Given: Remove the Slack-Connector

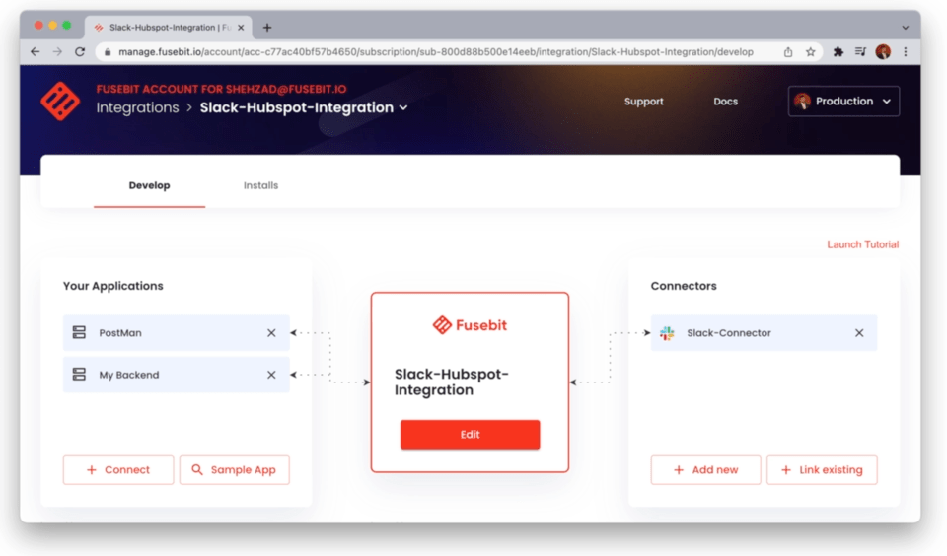Looking at the screenshot, I should [x=859, y=332].
